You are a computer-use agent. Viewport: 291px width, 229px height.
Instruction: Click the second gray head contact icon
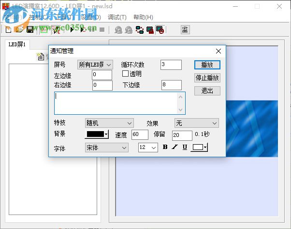pyautogui.click(x=129, y=29)
